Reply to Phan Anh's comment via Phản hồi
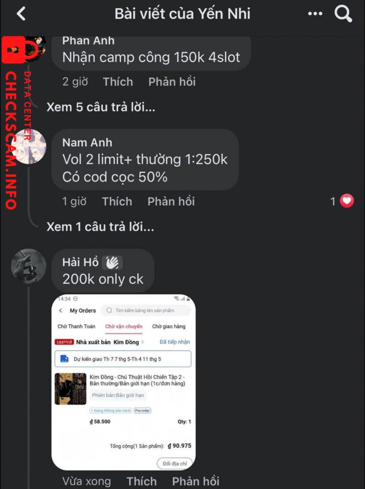The width and height of the screenshot is (365, 489). pyautogui.click(x=172, y=82)
